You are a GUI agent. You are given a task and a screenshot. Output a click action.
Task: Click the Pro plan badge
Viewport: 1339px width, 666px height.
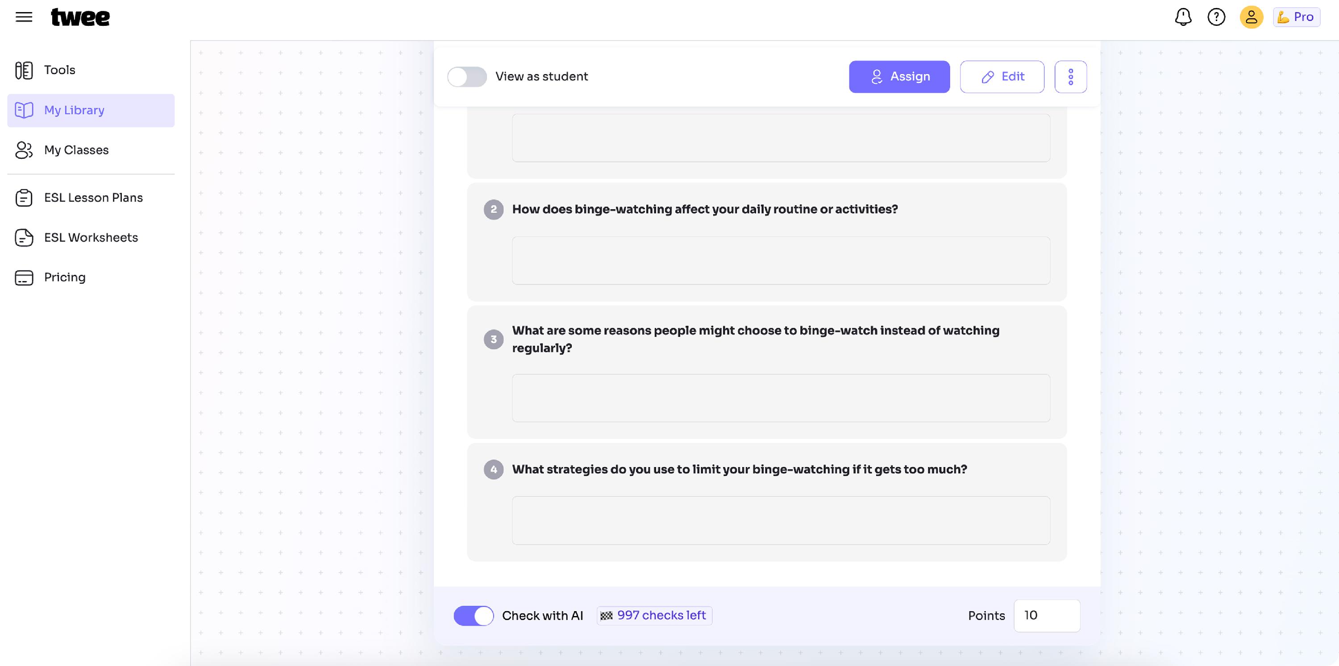1297,17
